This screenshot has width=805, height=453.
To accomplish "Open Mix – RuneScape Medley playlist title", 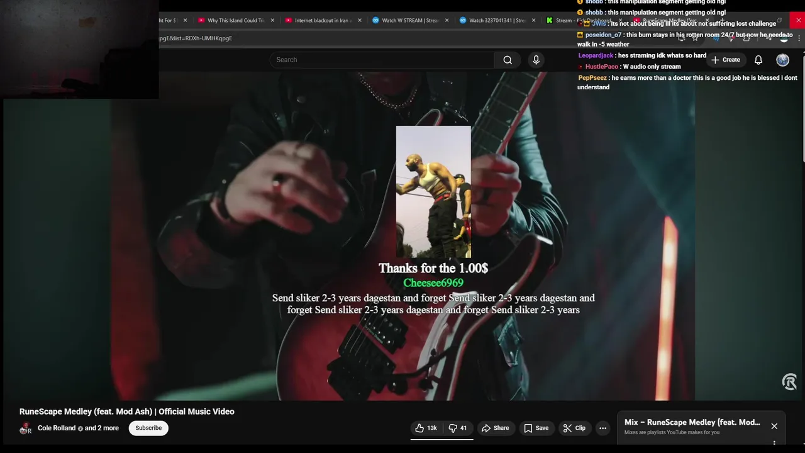I will click(692, 422).
